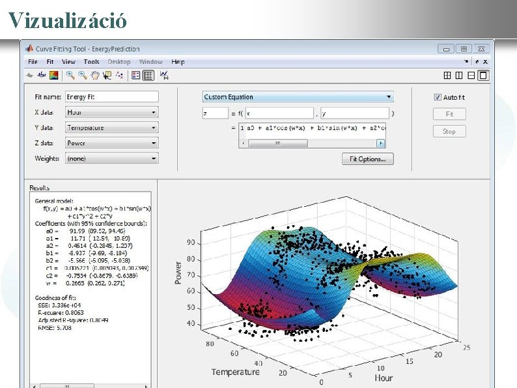Click the contour plot toolbar icon
The image size is (517, 388).
[x=54, y=75]
